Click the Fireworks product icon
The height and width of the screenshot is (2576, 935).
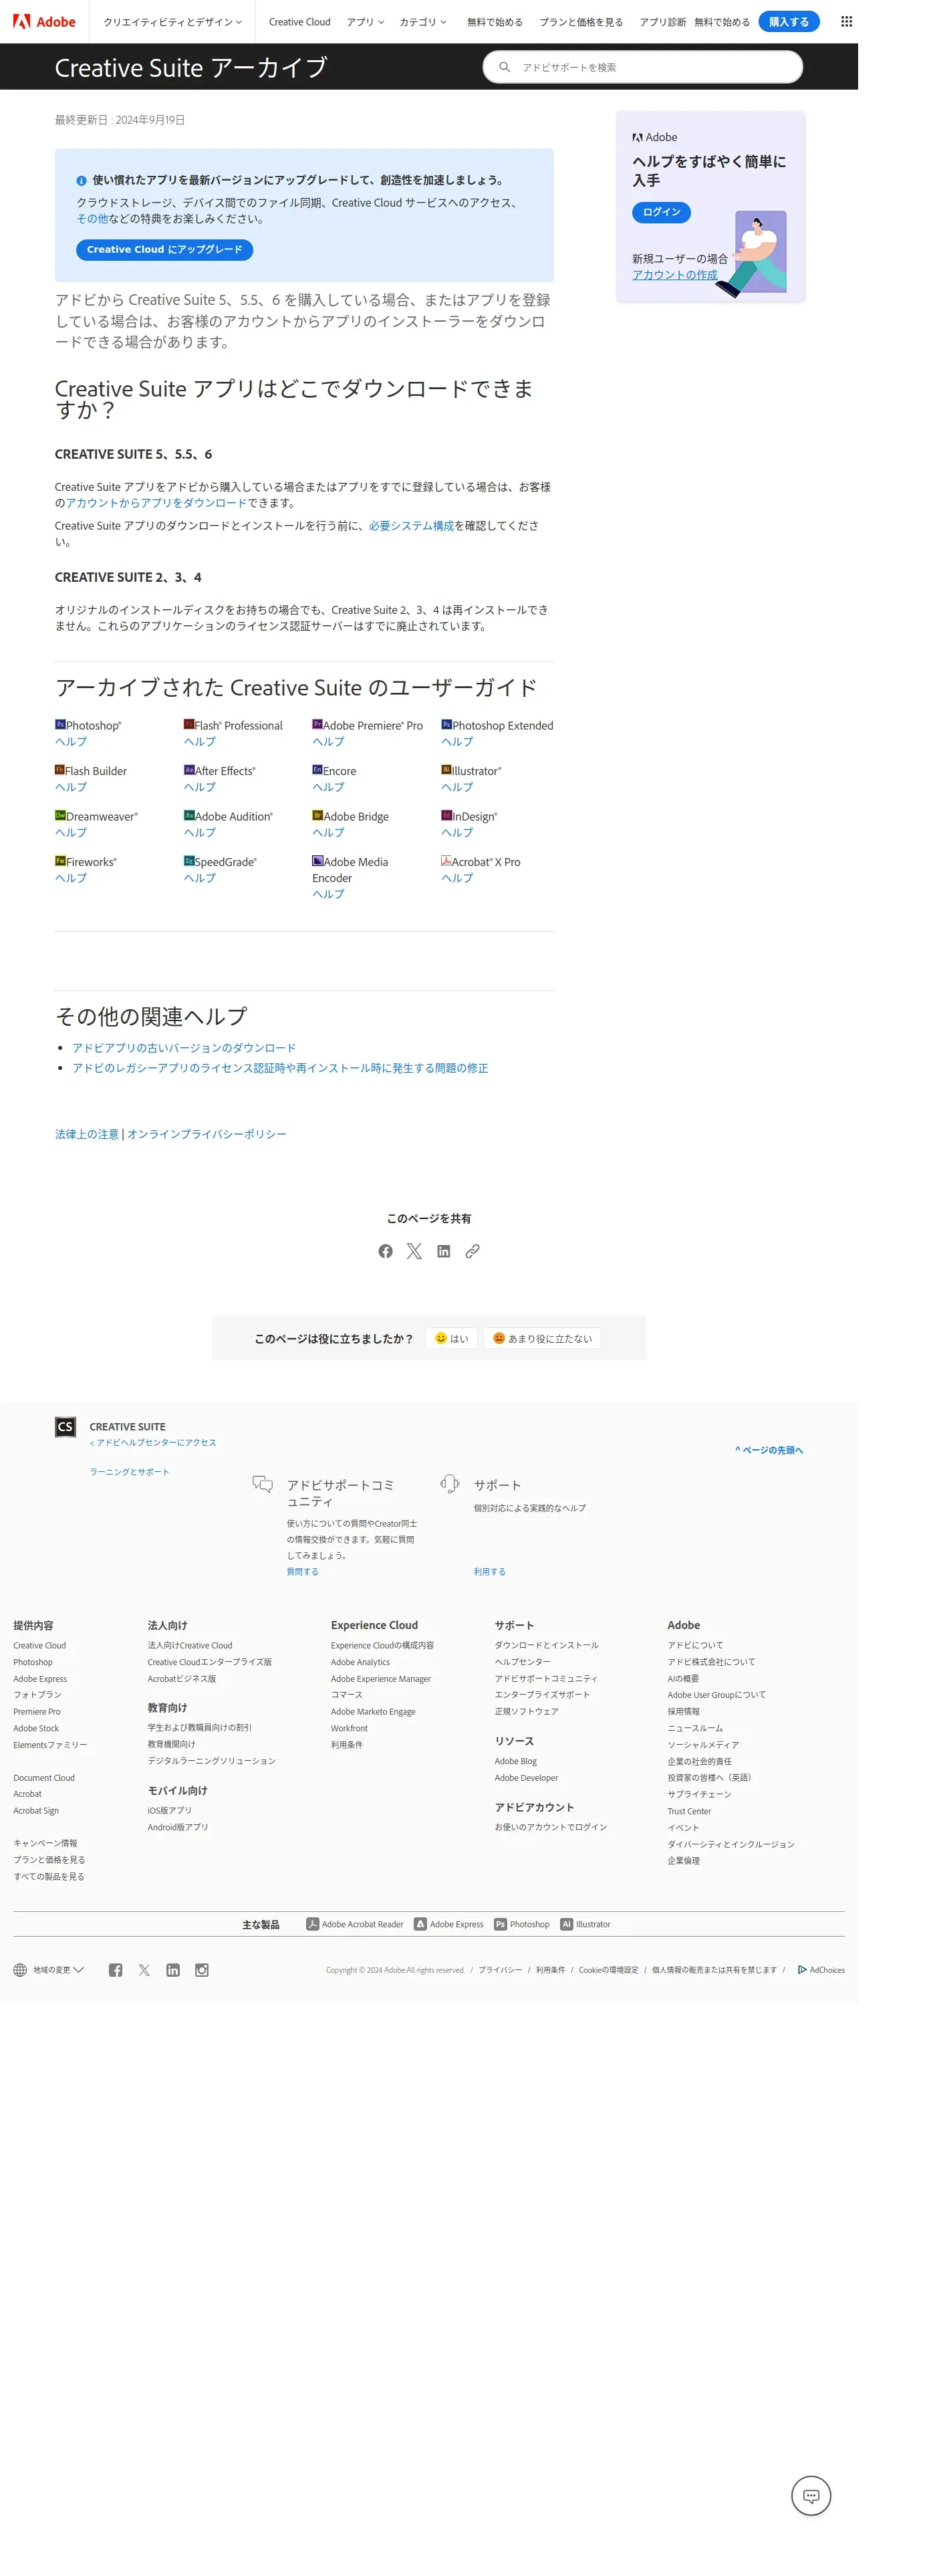[x=60, y=860]
